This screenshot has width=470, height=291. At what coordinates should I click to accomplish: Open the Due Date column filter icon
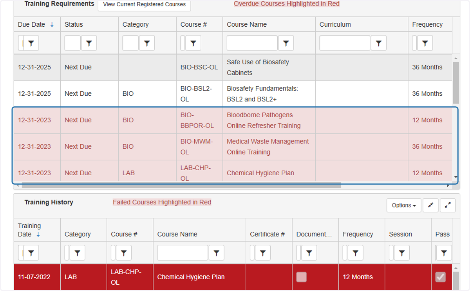[x=31, y=43]
